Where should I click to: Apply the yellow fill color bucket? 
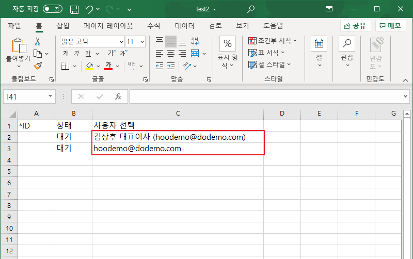coord(89,66)
